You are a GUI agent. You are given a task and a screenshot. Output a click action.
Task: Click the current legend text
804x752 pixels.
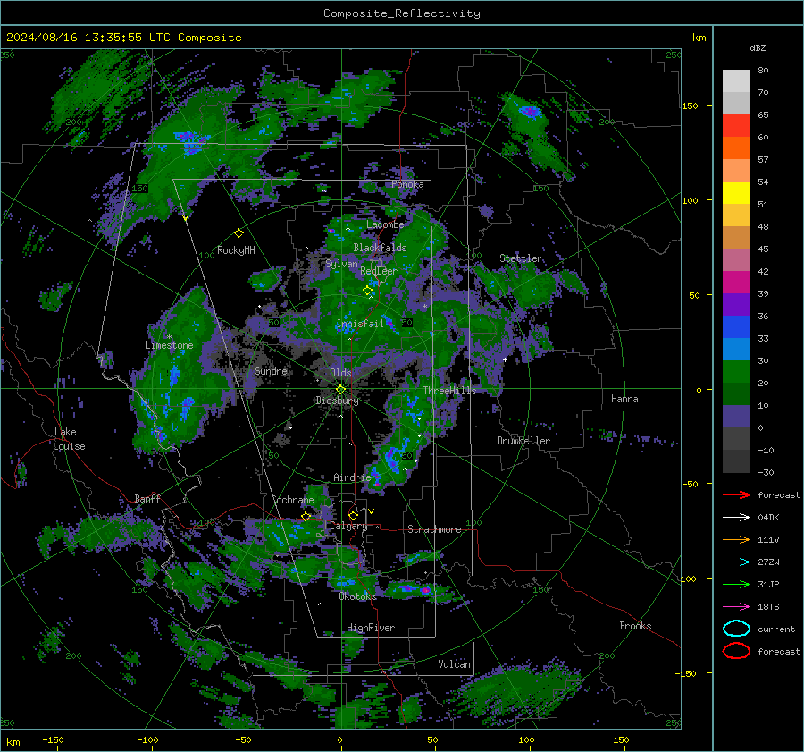point(776,629)
